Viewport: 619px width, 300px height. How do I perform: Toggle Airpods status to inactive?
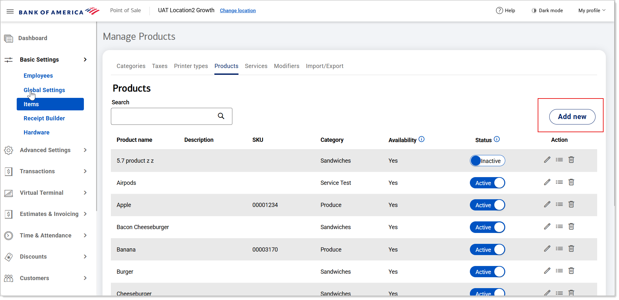(487, 183)
